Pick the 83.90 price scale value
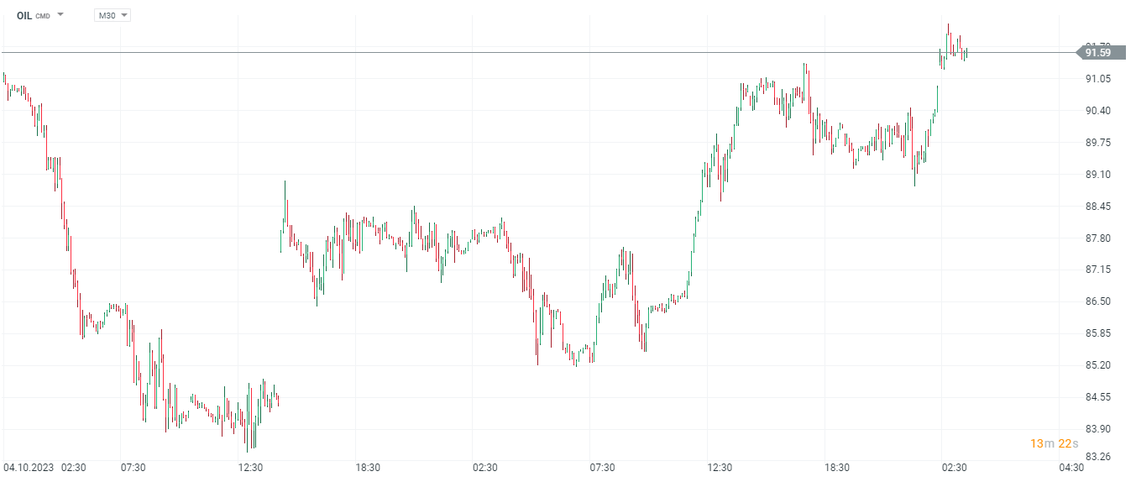The width and height of the screenshot is (1136, 482). click(1097, 429)
